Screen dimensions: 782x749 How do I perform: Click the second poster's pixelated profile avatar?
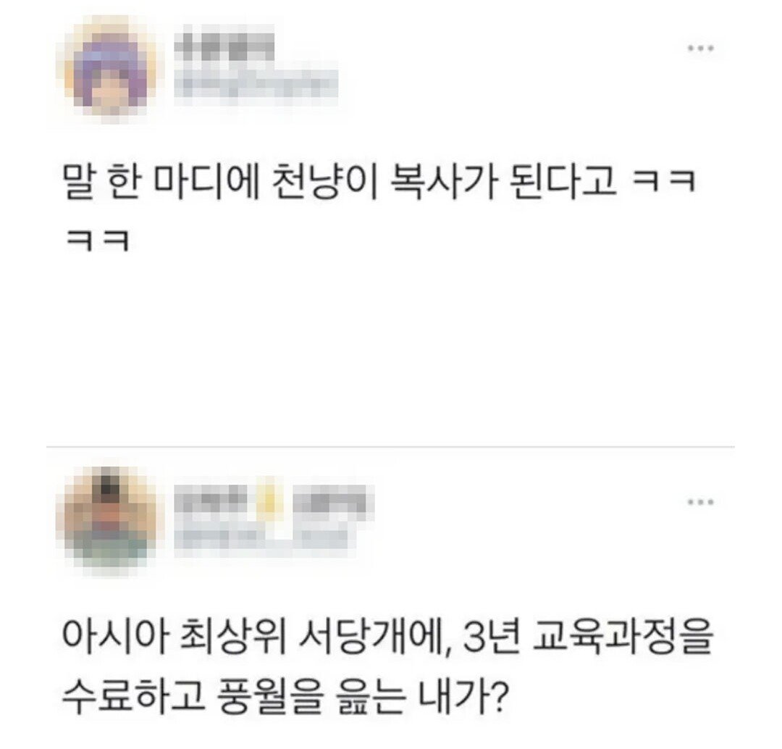click(x=111, y=522)
